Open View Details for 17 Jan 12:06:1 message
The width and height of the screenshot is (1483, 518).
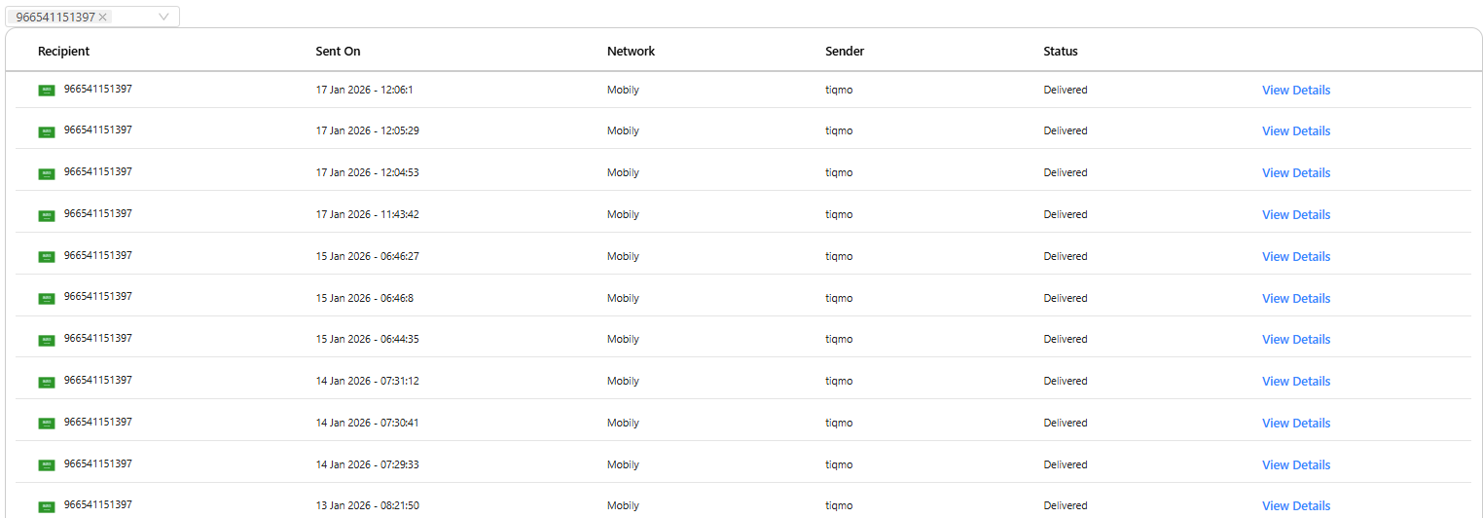point(1295,91)
